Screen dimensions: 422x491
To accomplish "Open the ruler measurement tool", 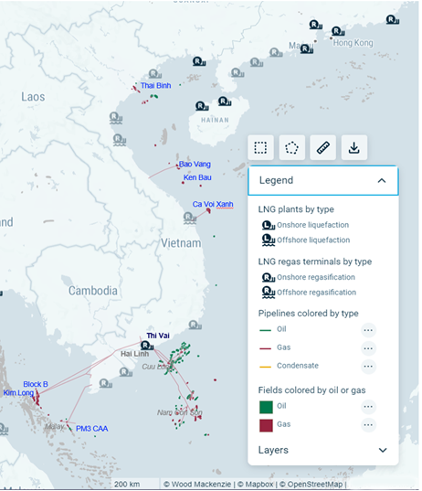I will [x=322, y=147].
